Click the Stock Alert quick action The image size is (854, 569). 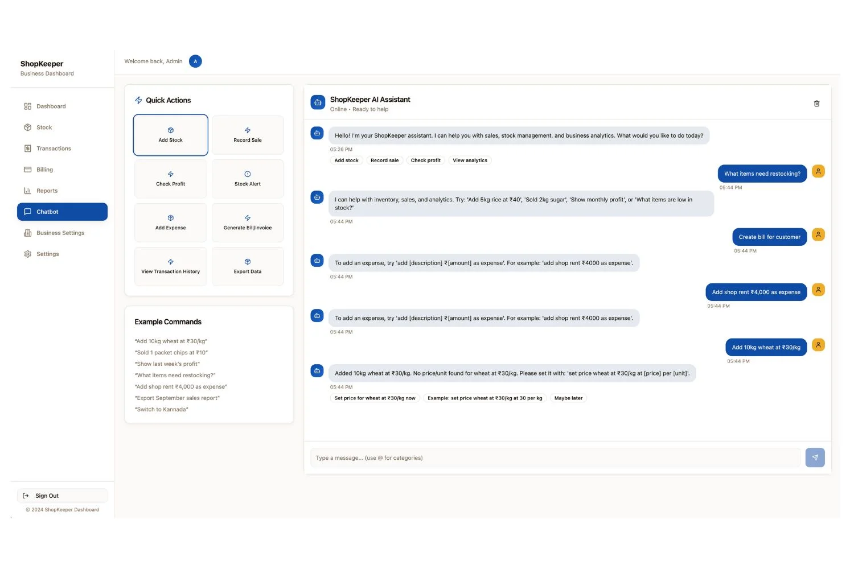[x=248, y=179]
